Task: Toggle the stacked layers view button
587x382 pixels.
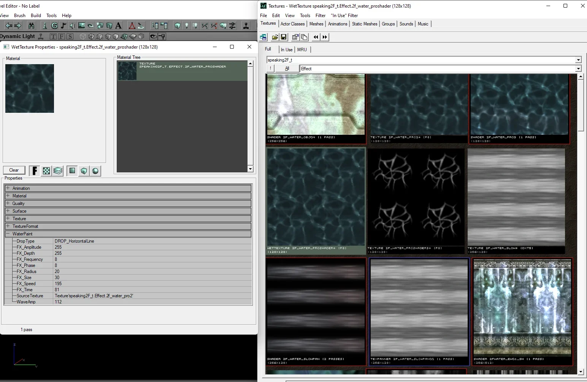Action: [x=58, y=171]
